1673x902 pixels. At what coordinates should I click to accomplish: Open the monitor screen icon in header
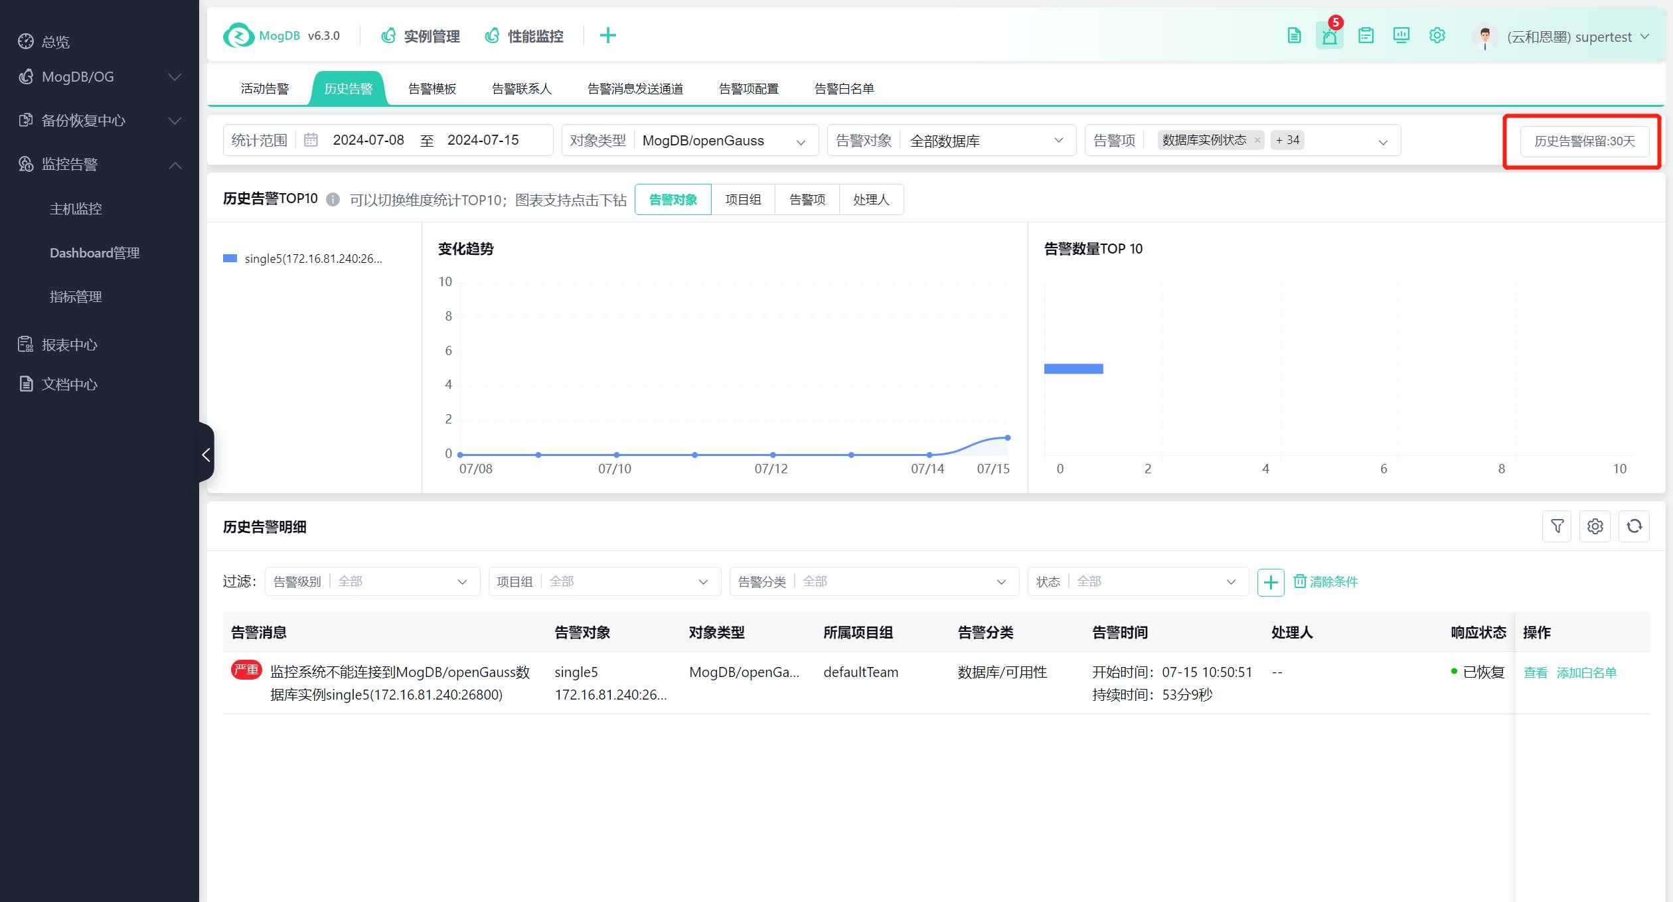pos(1401,36)
